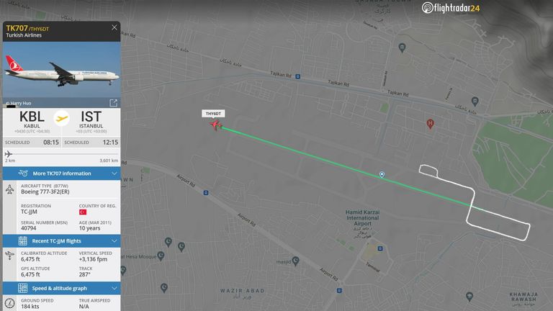Click the IST Istanbul destination code
The width and height of the screenshot is (553, 311).
(91, 117)
